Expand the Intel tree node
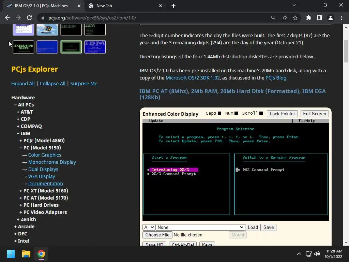This screenshot has height=262, width=349. pyautogui.click(x=21, y=241)
